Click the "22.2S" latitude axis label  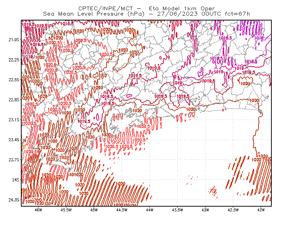[14, 60]
